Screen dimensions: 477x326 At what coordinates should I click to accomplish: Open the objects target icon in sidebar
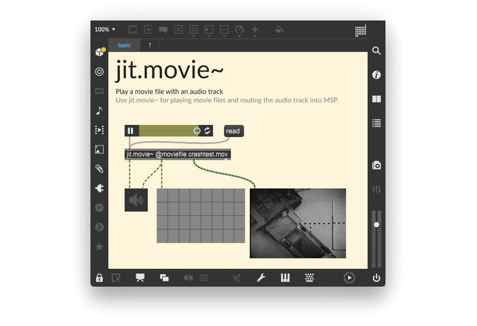click(x=99, y=71)
